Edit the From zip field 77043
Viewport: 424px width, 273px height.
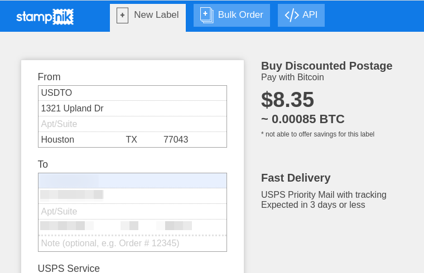click(x=194, y=140)
